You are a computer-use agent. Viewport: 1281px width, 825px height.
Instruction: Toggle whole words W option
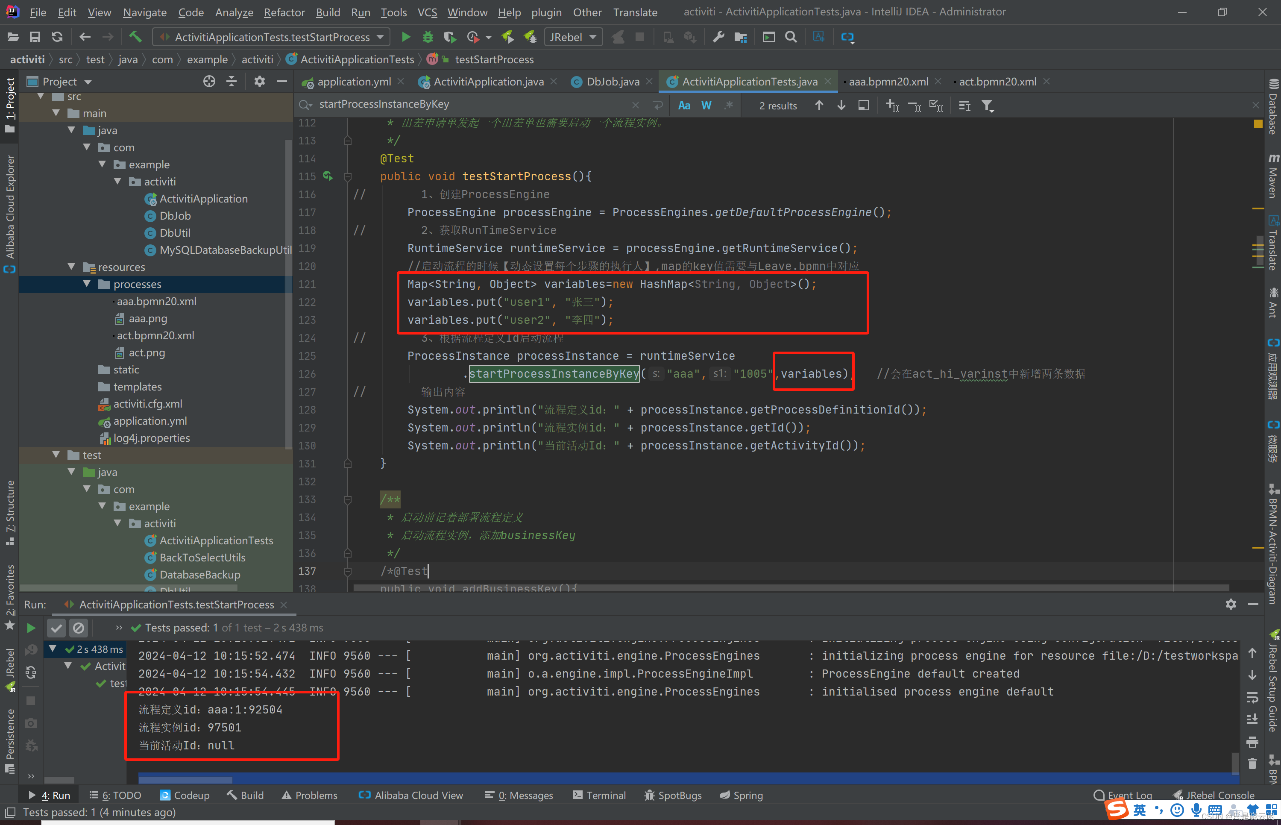pyautogui.click(x=706, y=106)
